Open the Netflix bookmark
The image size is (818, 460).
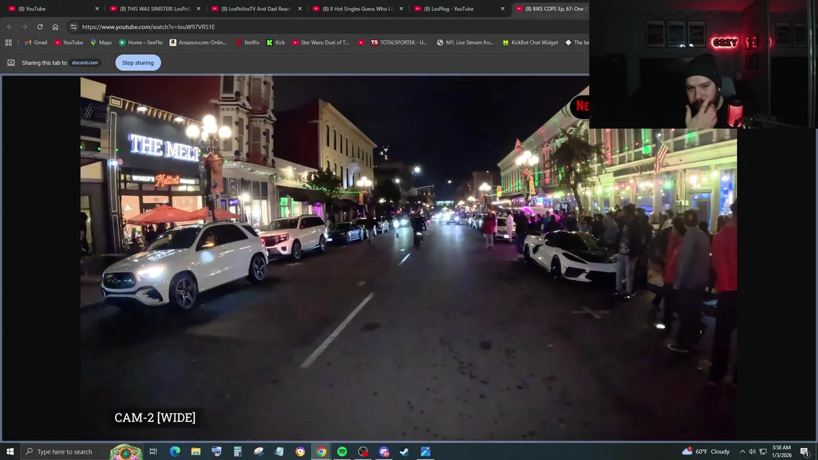pos(247,43)
